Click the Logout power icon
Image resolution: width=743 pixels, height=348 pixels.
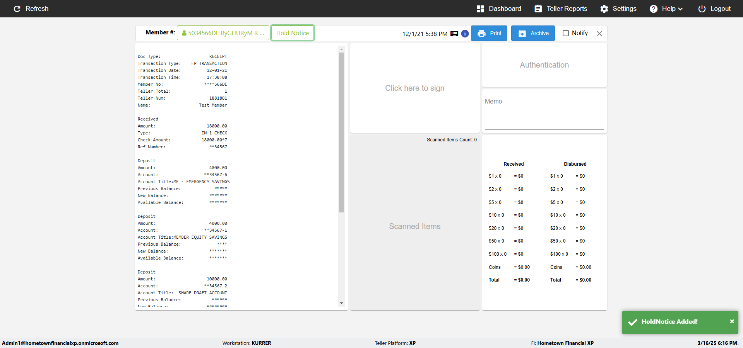click(x=702, y=8)
